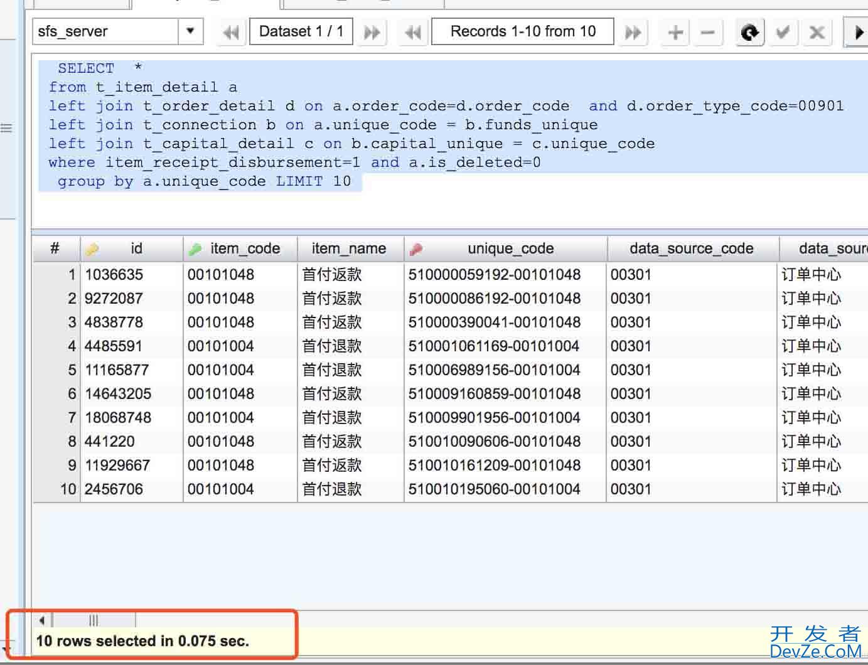Sort by the unique_code column header
This screenshot has height=665, width=868.
click(x=505, y=249)
